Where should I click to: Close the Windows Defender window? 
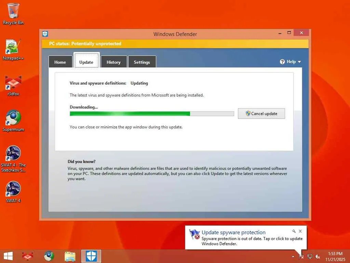click(x=301, y=33)
